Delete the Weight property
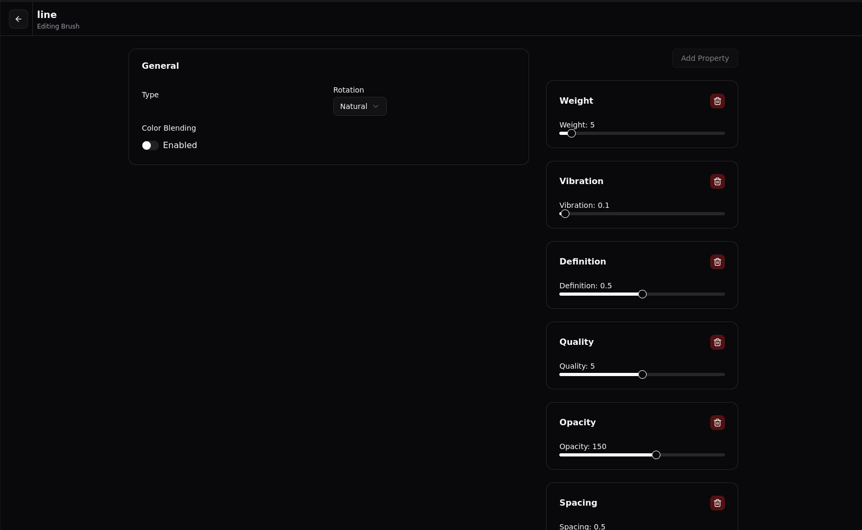 click(717, 101)
